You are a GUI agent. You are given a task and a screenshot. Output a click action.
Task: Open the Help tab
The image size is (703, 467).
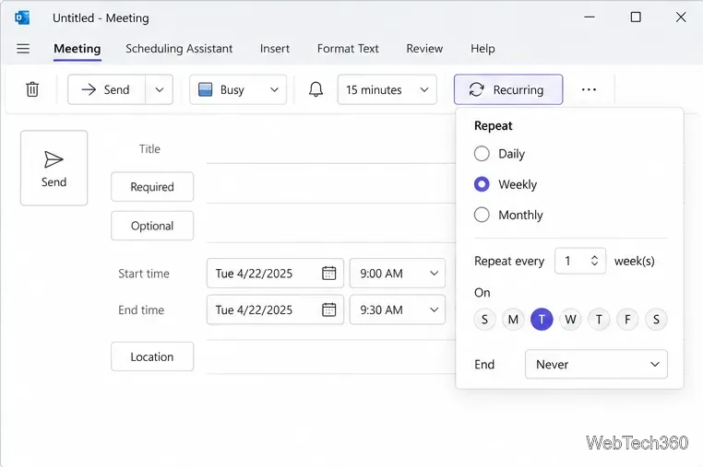click(483, 48)
